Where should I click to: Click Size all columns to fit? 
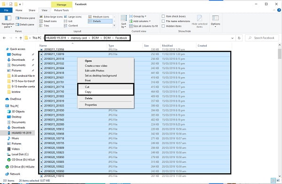(143, 26)
